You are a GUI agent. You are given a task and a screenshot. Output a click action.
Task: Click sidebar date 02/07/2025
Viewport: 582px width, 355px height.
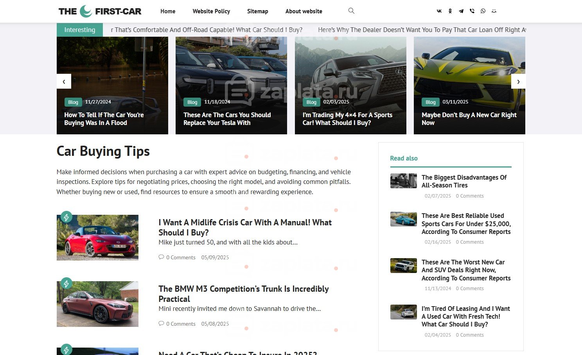438,196
